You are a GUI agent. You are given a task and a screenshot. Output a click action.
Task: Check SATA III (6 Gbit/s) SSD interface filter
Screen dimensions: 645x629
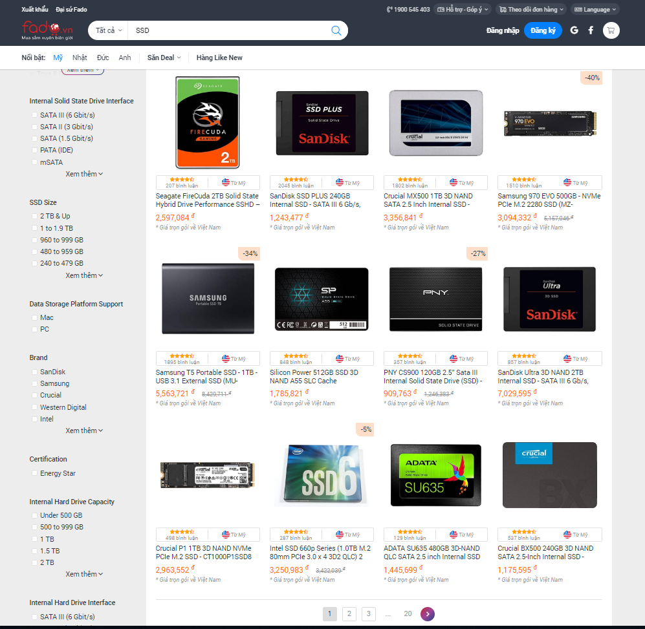(x=34, y=115)
